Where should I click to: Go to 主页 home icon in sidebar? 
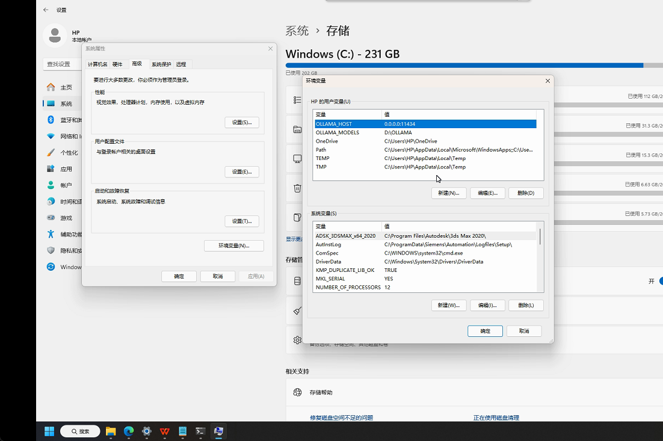tap(51, 87)
